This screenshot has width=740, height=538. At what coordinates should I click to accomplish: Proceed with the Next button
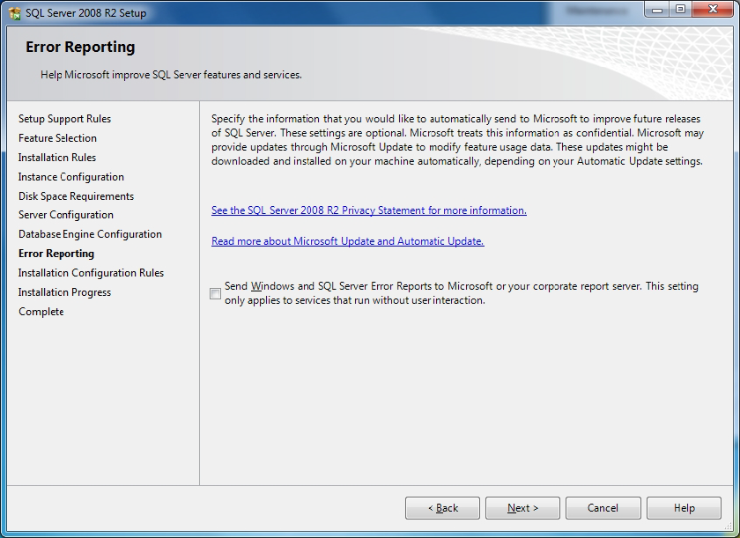click(x=522, y=508)
